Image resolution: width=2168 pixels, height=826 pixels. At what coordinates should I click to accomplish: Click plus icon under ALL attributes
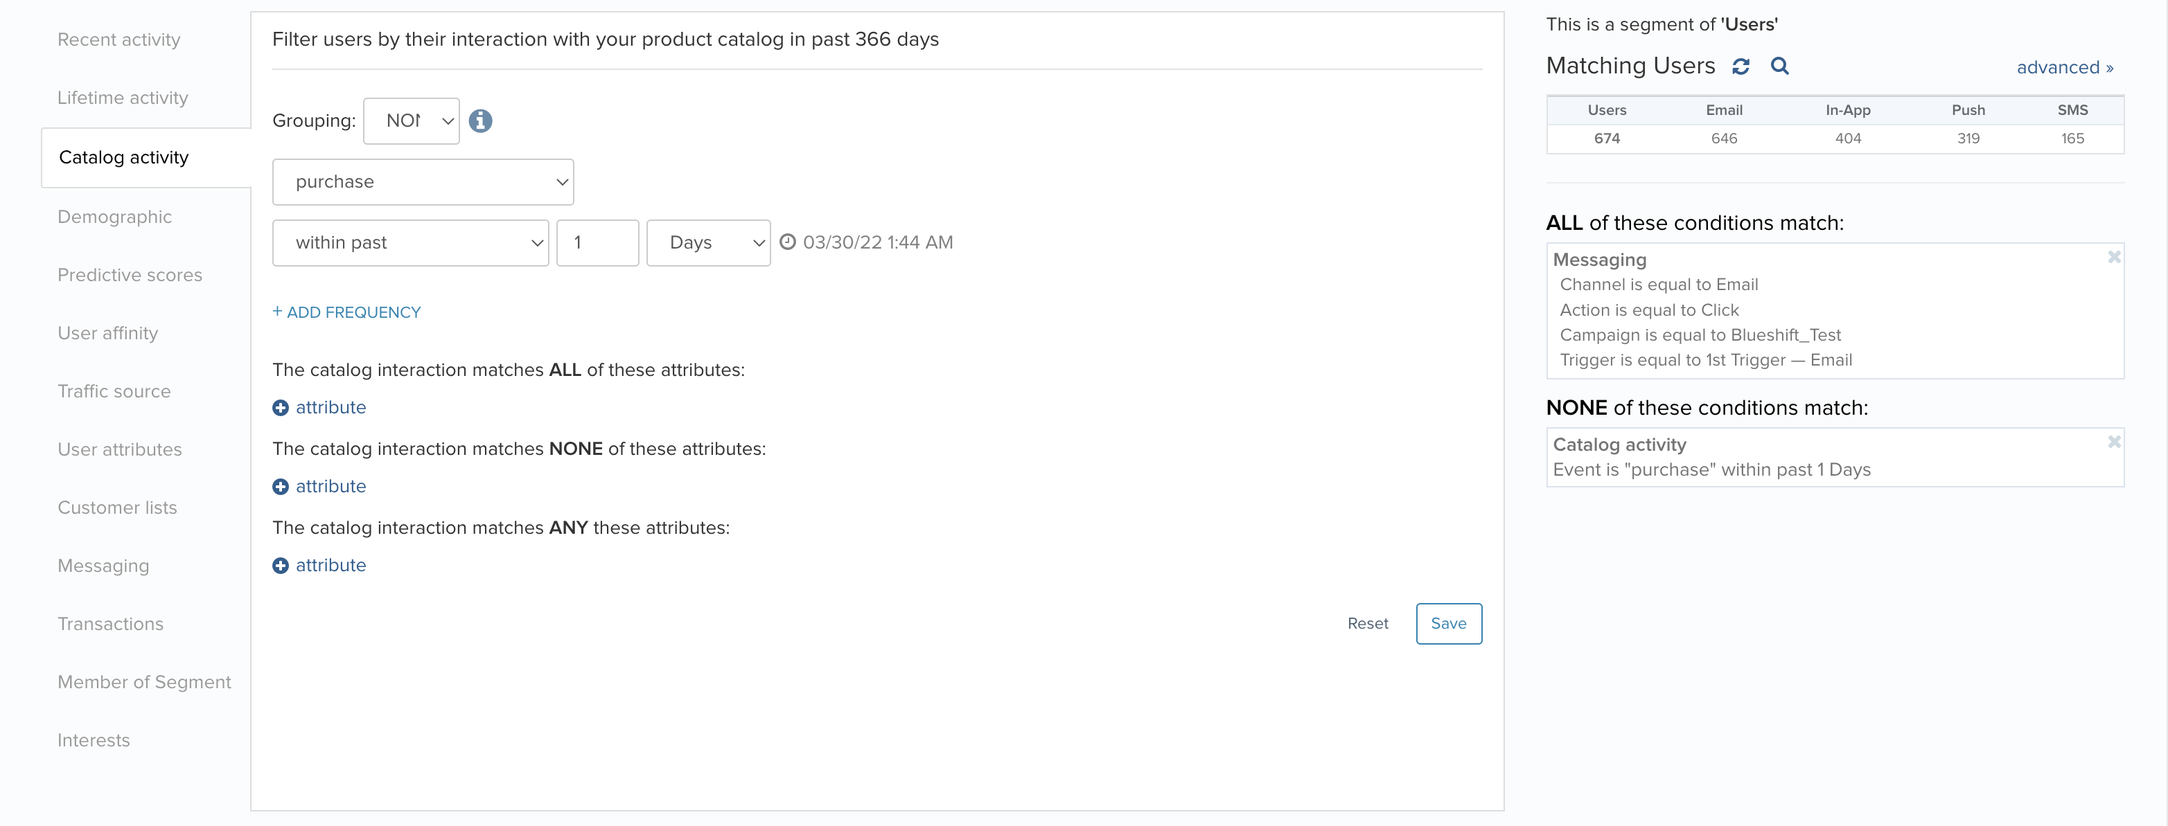coord(280,408)
